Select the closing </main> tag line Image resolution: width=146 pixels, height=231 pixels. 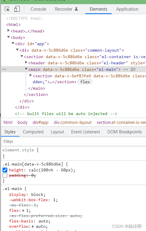[37, 89]
